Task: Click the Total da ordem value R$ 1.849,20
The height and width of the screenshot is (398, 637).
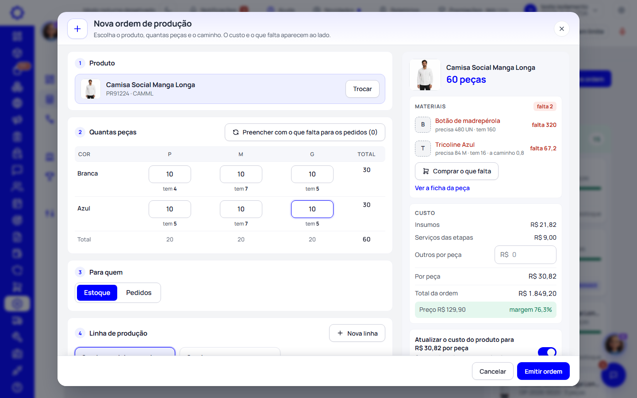Action: coord(537,294)
